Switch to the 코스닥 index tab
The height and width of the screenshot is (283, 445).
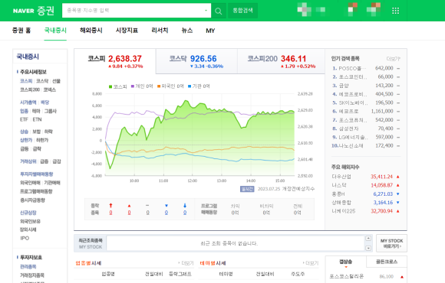(196, 61)
